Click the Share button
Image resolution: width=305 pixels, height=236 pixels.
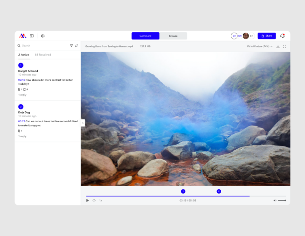266,36
